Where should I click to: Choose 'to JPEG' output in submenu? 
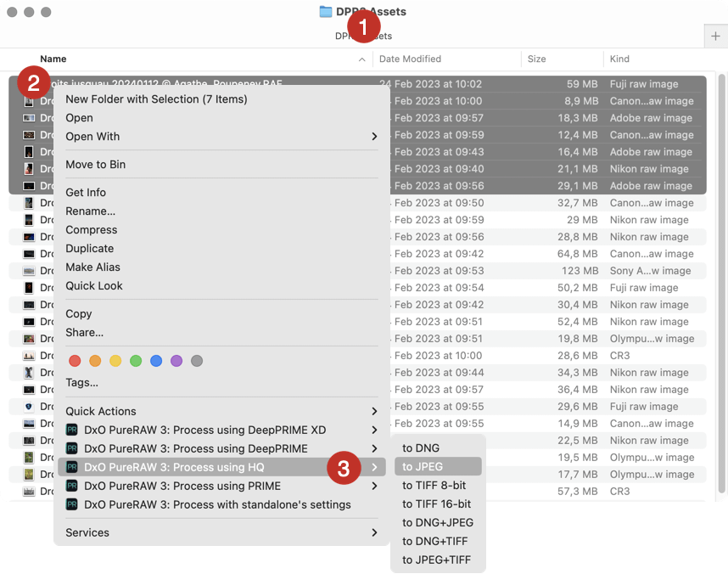click(438, 467)
